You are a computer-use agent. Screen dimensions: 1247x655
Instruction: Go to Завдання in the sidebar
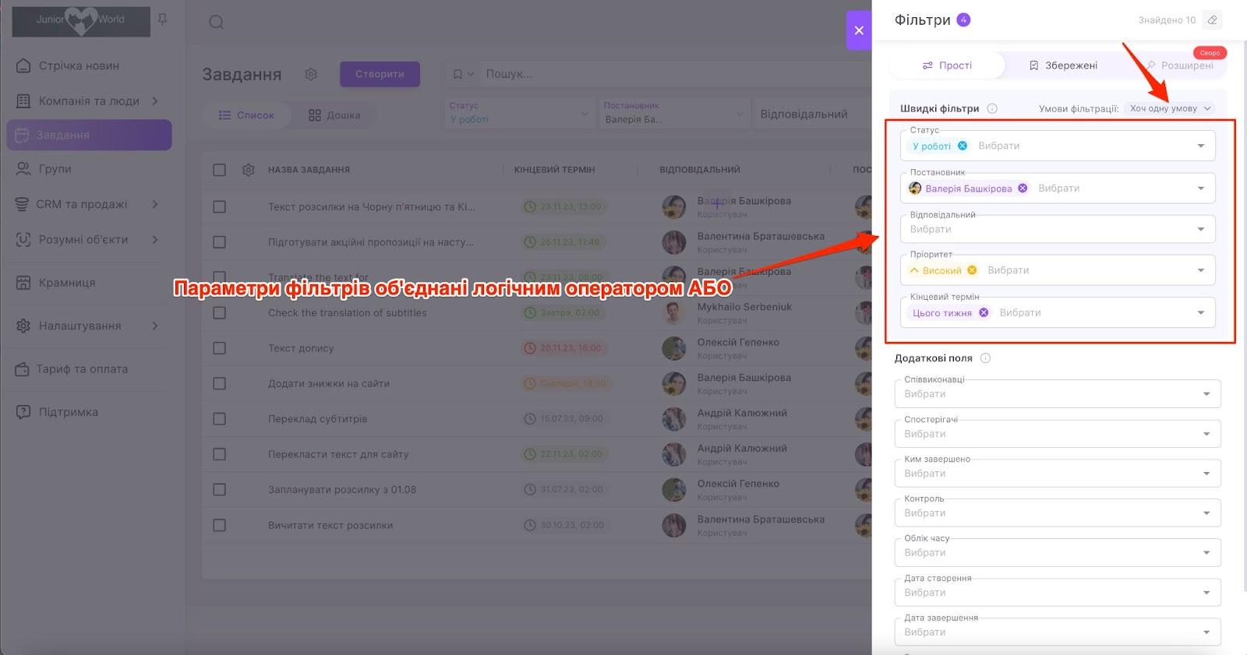point(89,135)
